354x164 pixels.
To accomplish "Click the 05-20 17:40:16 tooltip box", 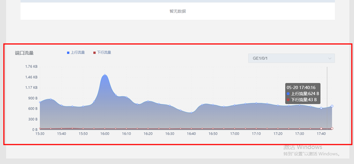I will (303, 93).
